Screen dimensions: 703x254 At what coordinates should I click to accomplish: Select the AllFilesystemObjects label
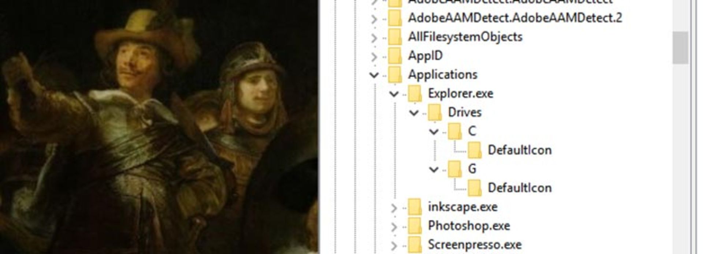(465, 37)
